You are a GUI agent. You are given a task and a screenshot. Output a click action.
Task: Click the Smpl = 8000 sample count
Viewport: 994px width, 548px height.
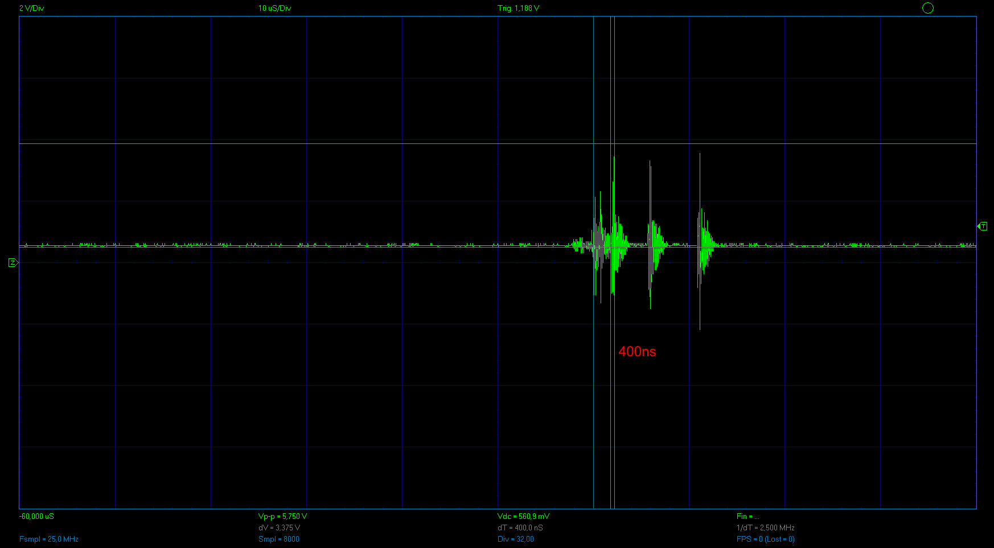tap(278, 539)
